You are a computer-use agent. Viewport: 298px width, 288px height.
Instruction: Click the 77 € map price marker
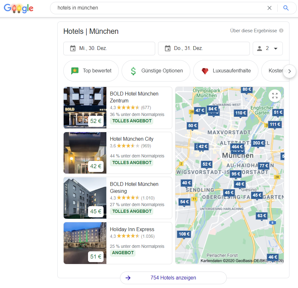pyautogui.click(x=264, y=166)
